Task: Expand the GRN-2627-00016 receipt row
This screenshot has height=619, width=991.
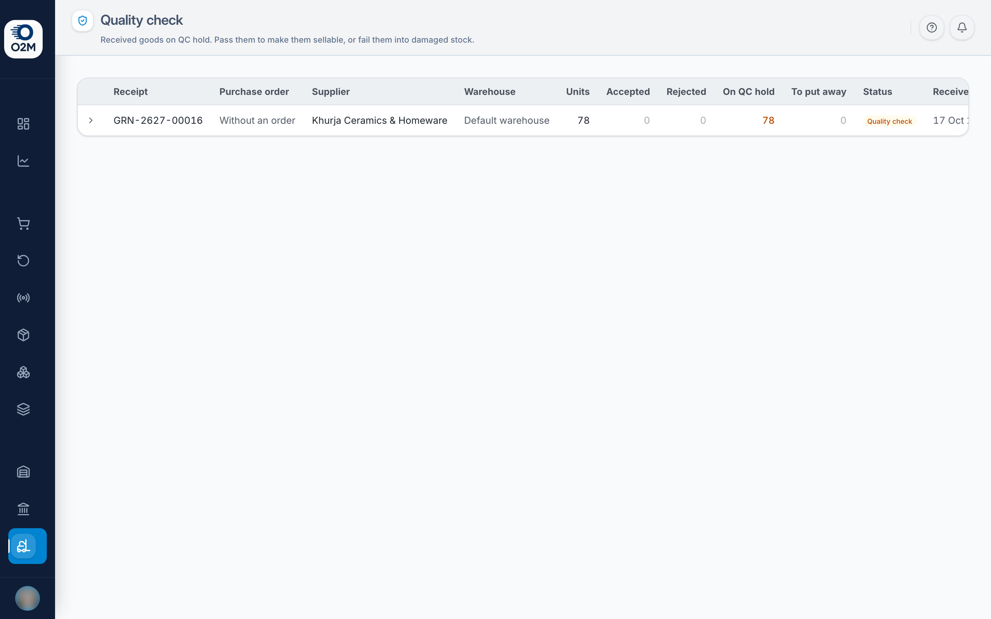Action: click(x=91, y=120)
